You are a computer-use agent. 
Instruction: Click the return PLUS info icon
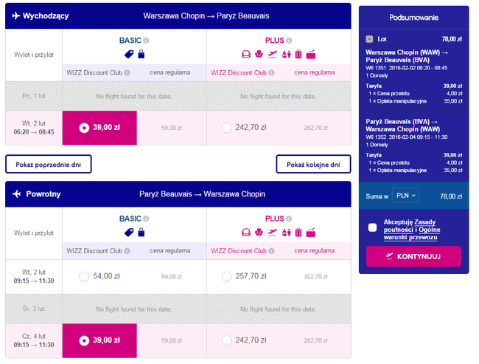point(290,219)
